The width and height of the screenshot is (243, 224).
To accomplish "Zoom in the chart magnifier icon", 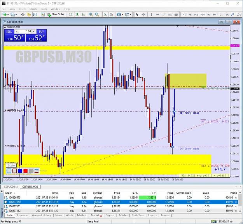I will pos(91,14).
